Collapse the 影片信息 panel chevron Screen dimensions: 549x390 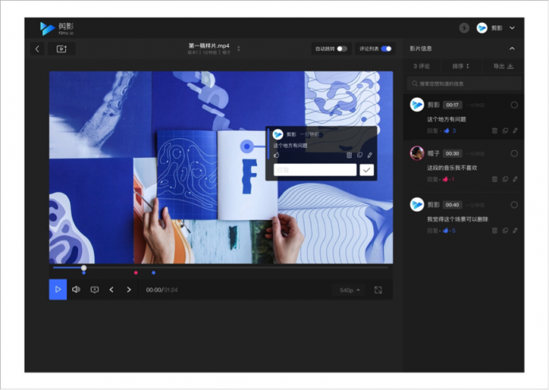512,48
